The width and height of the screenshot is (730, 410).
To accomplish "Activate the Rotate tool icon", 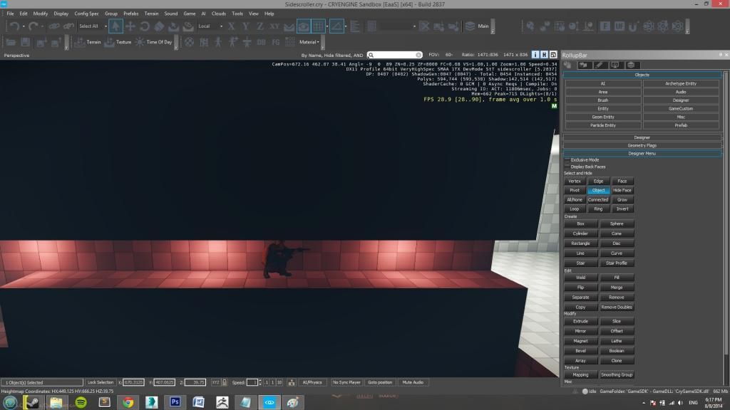I will (145, 26).
